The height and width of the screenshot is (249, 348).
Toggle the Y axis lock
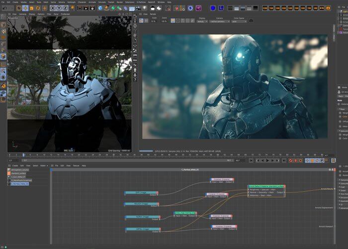pyautogui.click(x=59, y=8)
